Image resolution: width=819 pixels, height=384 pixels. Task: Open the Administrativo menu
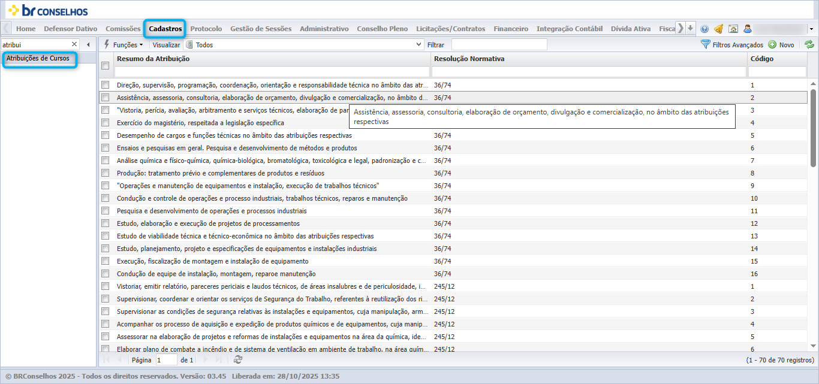[x=324, y=28]
